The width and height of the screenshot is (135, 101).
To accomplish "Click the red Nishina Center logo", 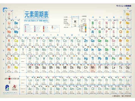I will tap(15, 88).
